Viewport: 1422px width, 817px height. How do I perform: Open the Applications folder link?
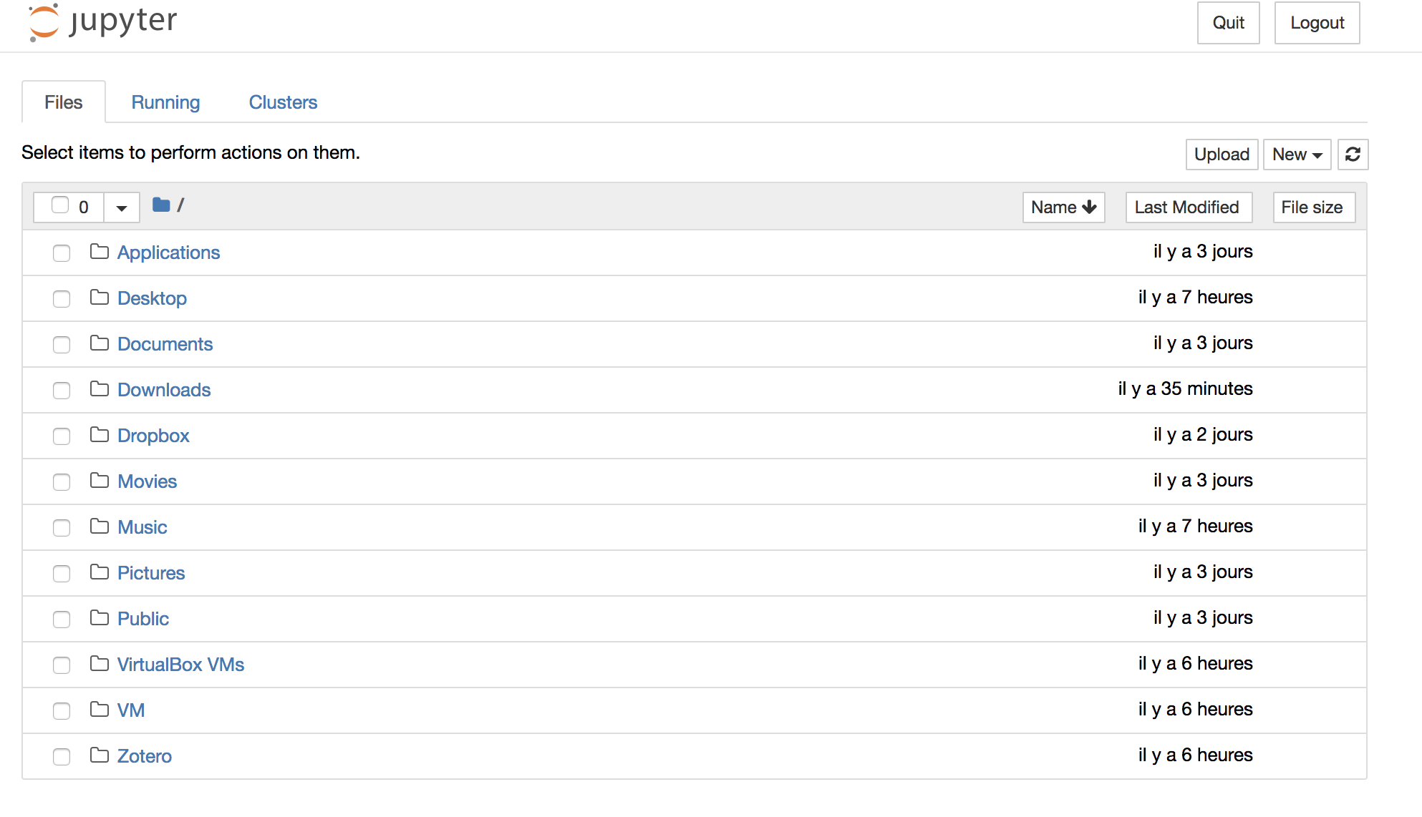point(168,253)
